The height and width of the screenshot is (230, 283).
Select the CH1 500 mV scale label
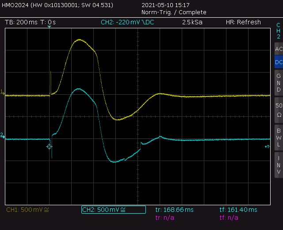point(27,210)
